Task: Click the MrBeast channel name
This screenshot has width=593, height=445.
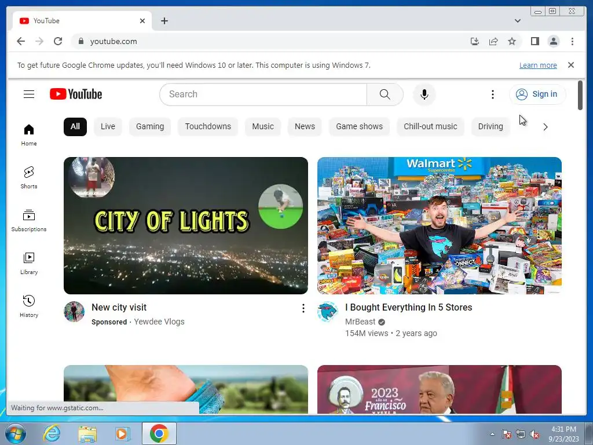Action: [x=360, y=322]
